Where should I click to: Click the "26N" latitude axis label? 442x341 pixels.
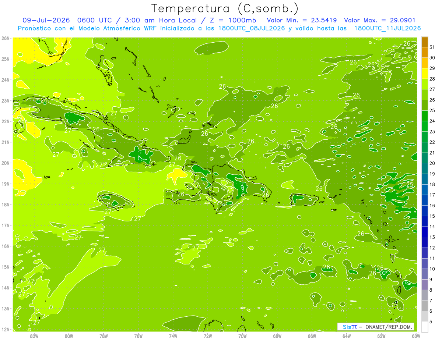coord(6,38)
